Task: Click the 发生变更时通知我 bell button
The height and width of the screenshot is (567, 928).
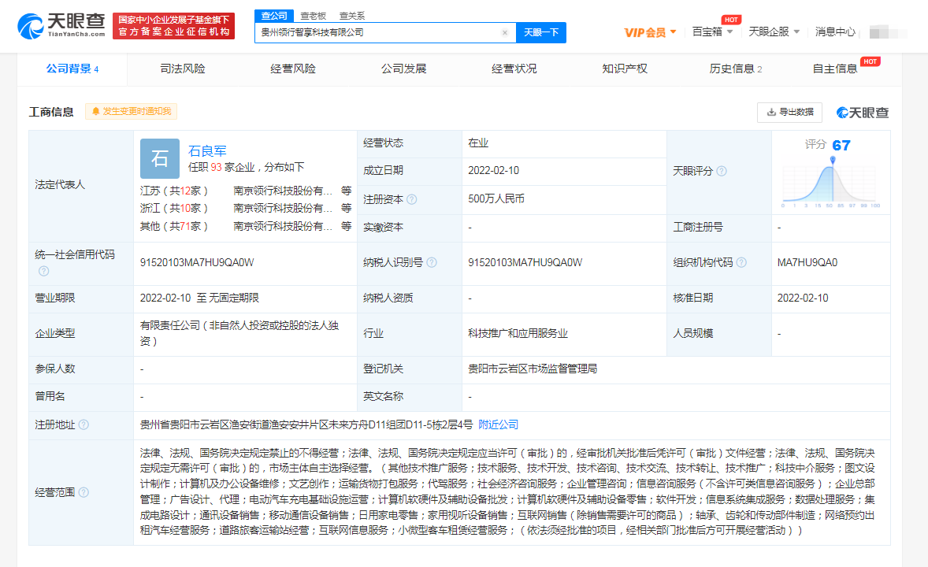Action: tap(132, 111)
